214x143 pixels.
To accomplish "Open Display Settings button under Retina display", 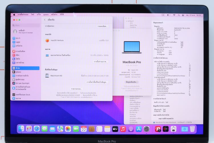I will click(x=101, y=61).
